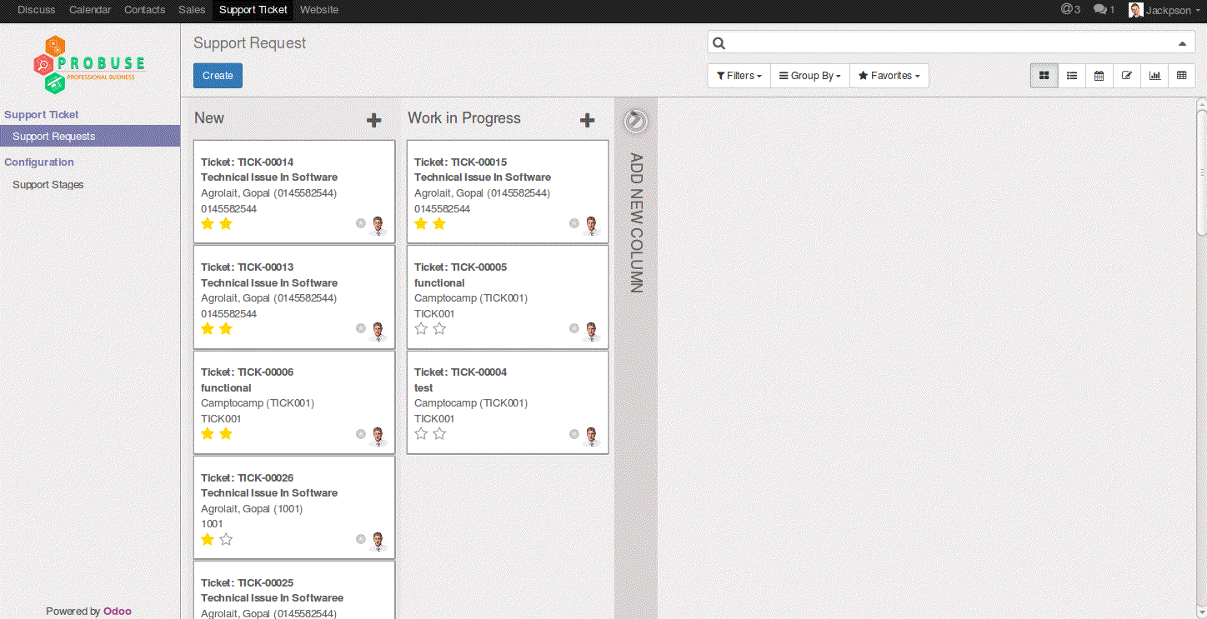Click the first star on TICK-00006

pyautogui.click(x=208, y=433)
